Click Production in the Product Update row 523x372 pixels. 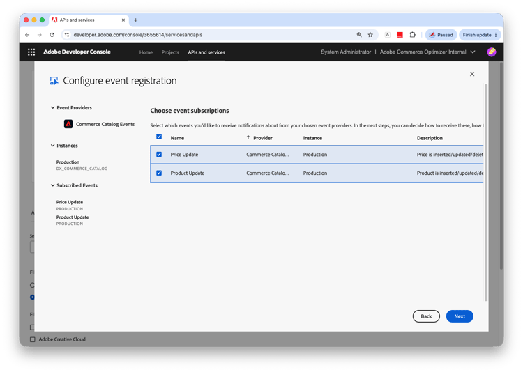(x=315, y=173)
